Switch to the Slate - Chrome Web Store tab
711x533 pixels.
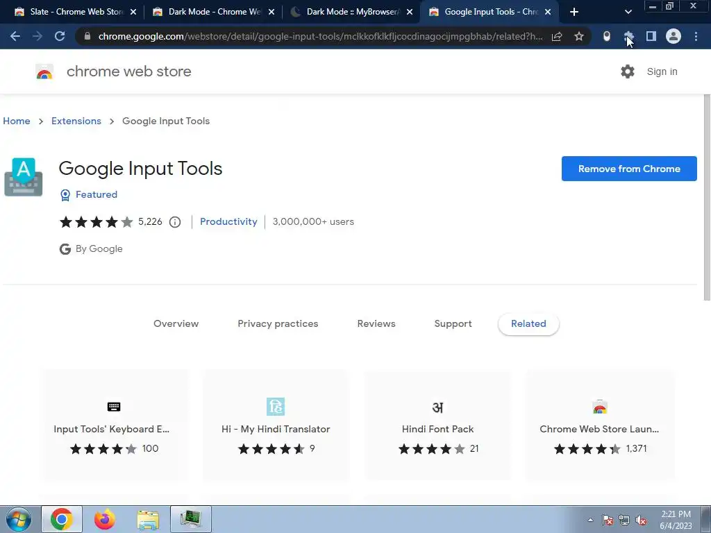[69, 12]
